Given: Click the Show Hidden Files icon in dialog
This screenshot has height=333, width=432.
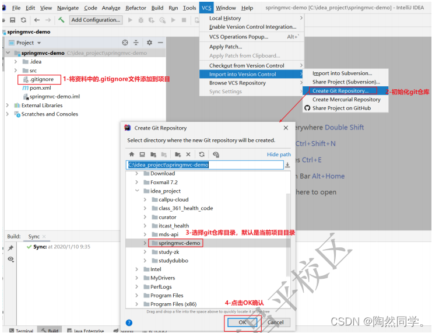Looking at the screenshot, I should [x=216, y=155].
